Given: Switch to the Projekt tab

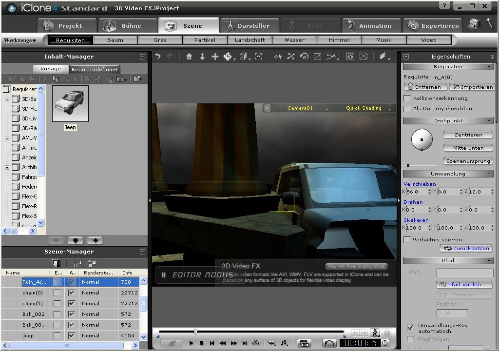Looking at the screenshot, I should (66, 25).
